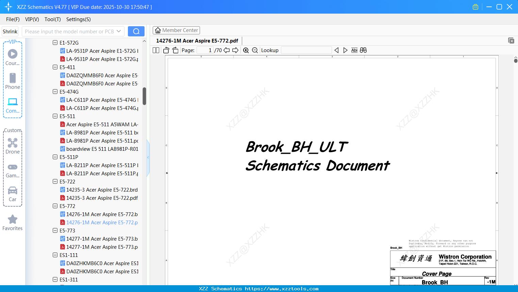
Task: Collapse the E5-722 folder
Action: pos(55,182)
